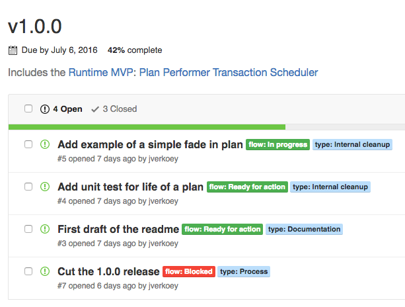Viewport: 405px width, 307px height.
Task: Click the open issue icon for 1.0.0 release
Action: tap(45, 271)
